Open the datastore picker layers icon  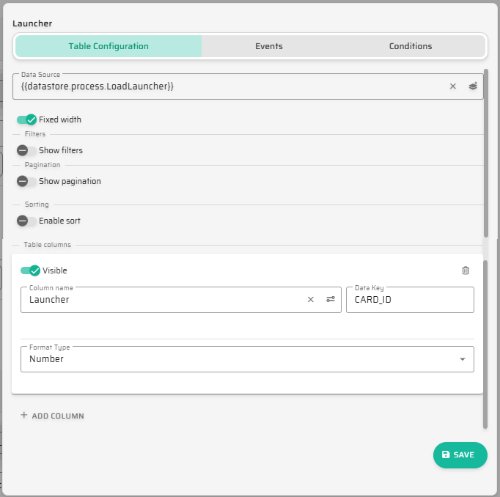473,86
